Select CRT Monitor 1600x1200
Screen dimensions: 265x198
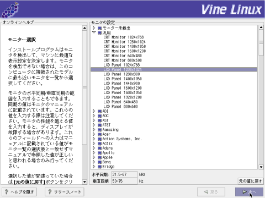click(x=125, y=51)
